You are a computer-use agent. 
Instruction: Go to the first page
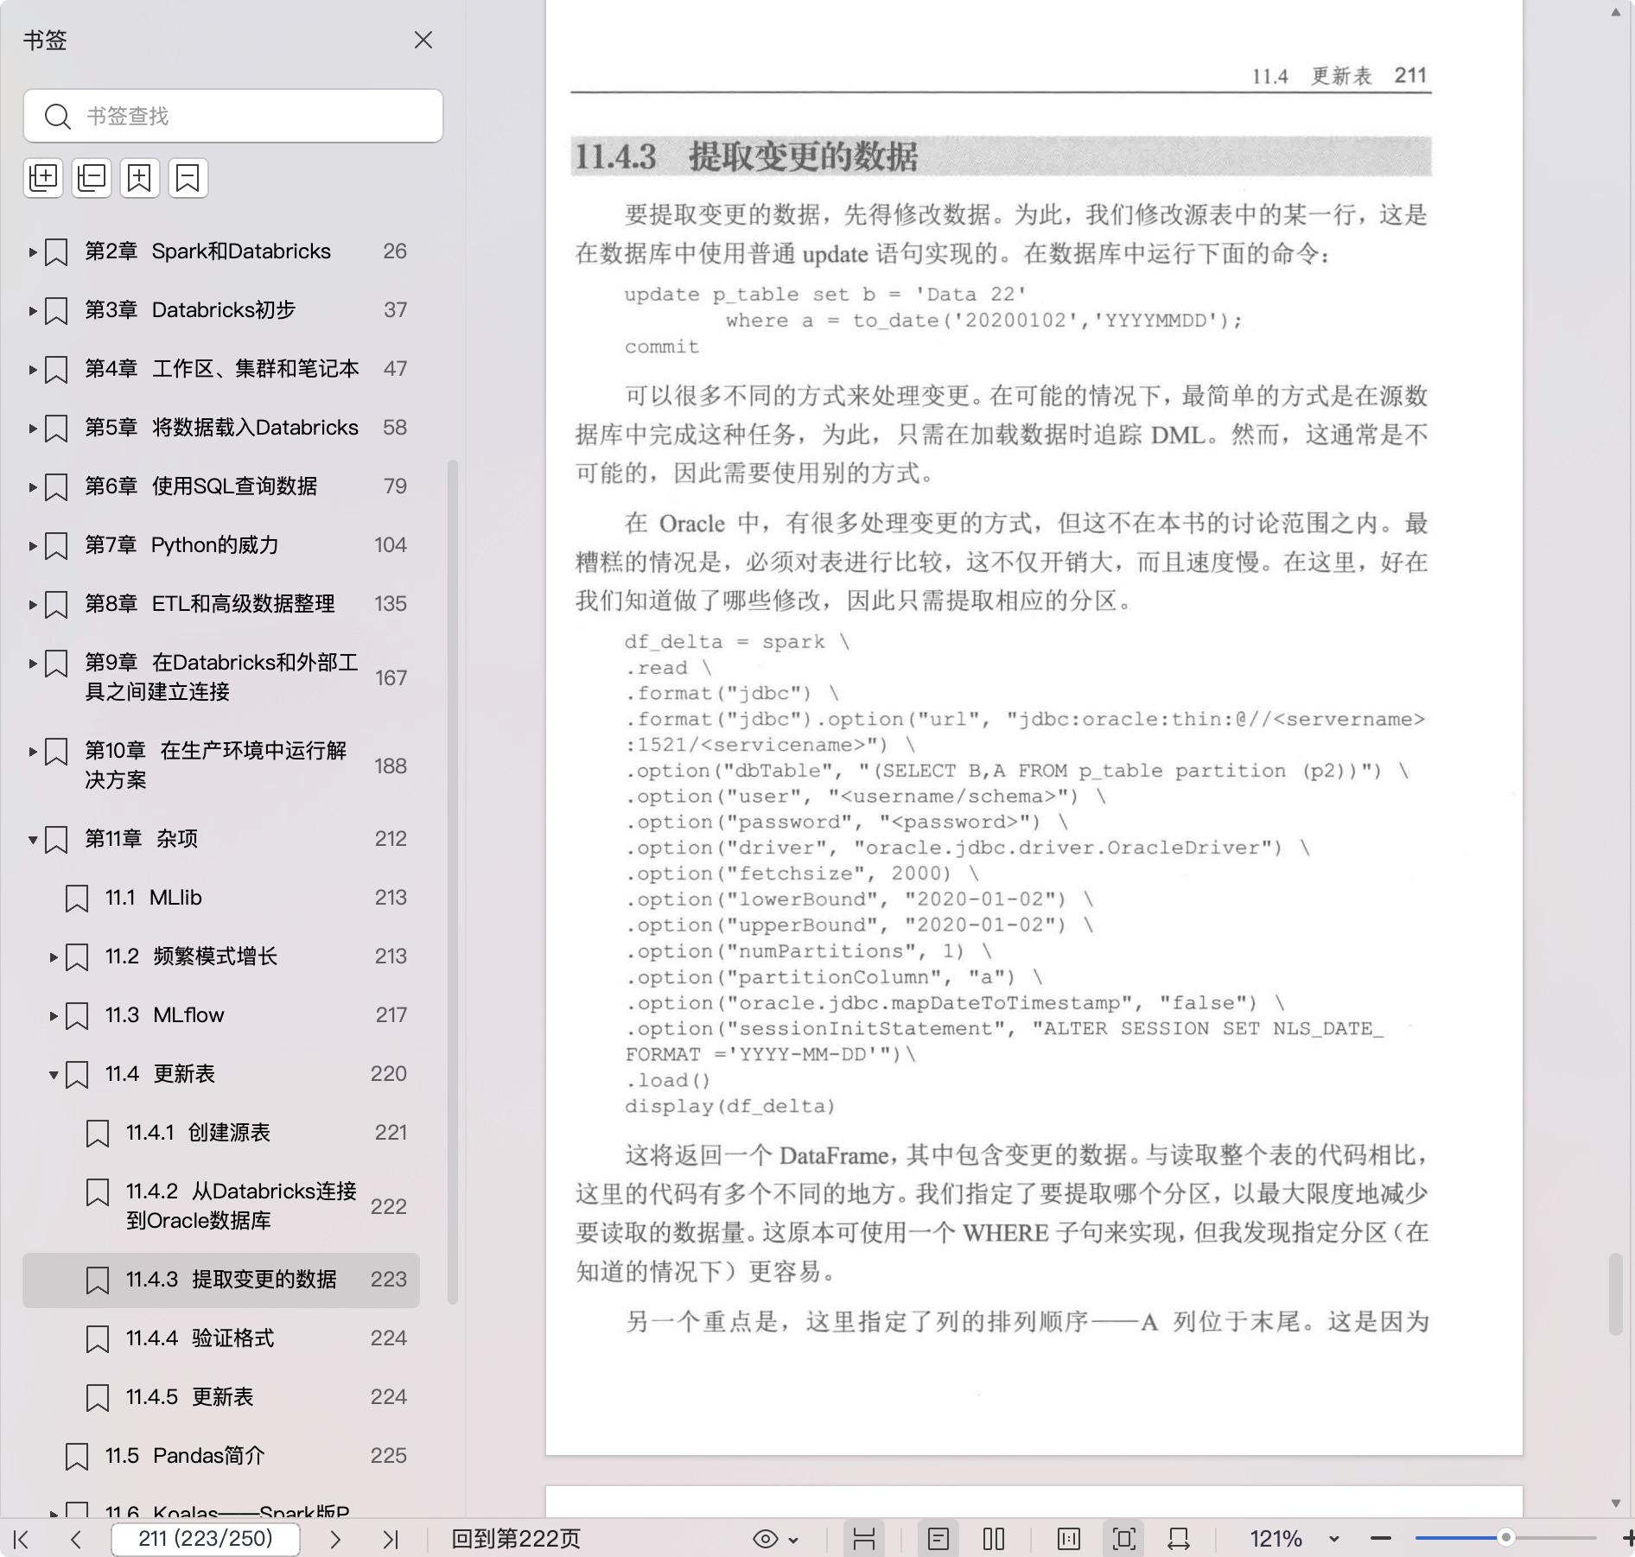[22, 1539]
